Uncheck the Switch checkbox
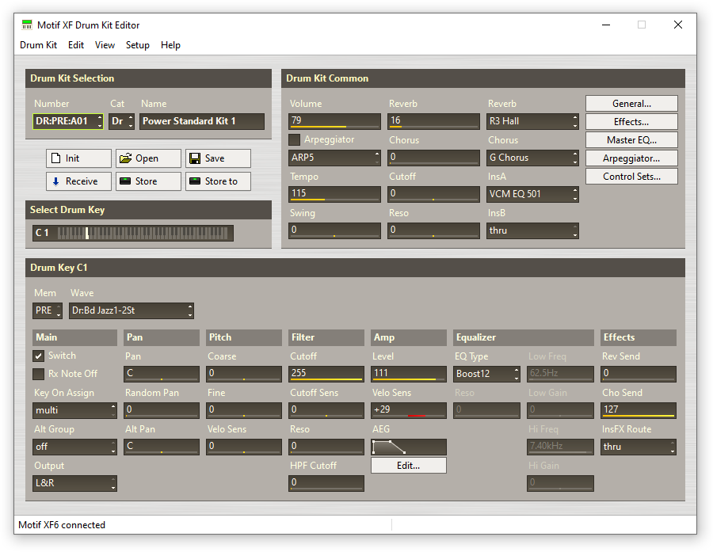 (x=39, y=356)
